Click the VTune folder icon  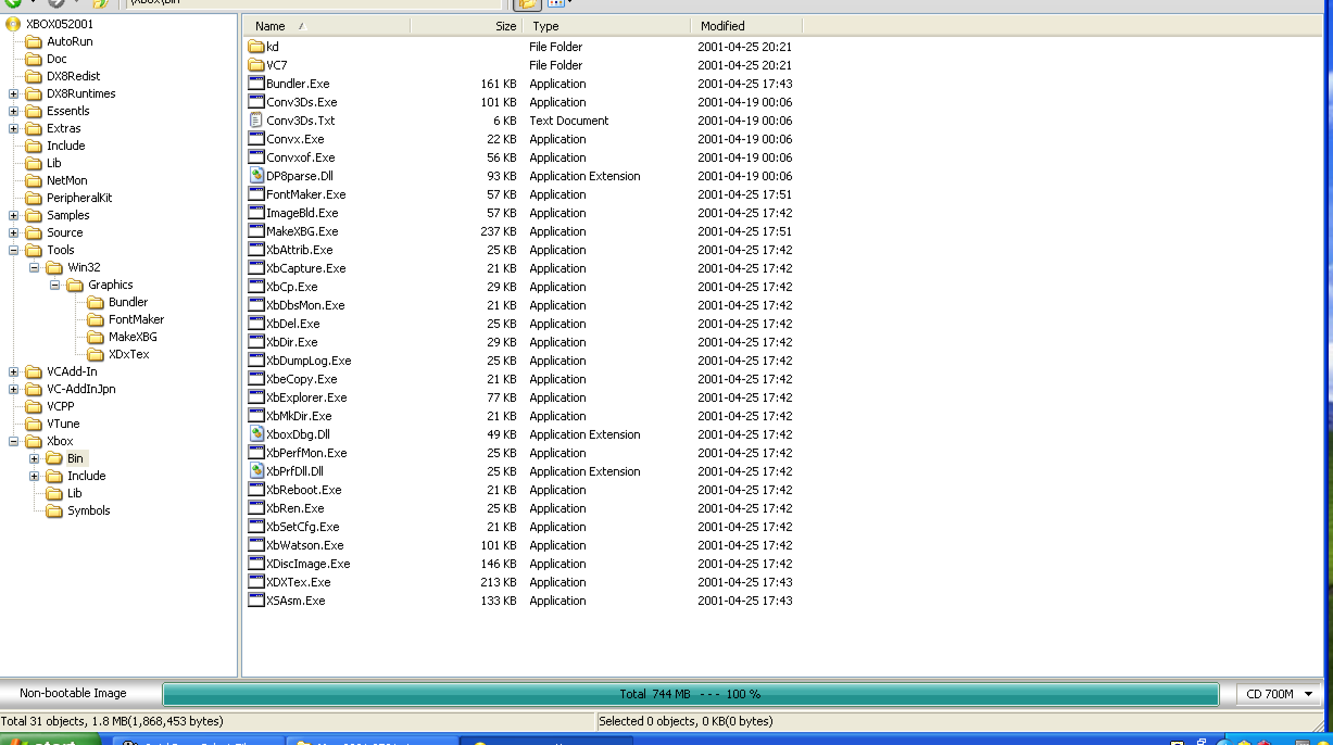tap(34, 424)
